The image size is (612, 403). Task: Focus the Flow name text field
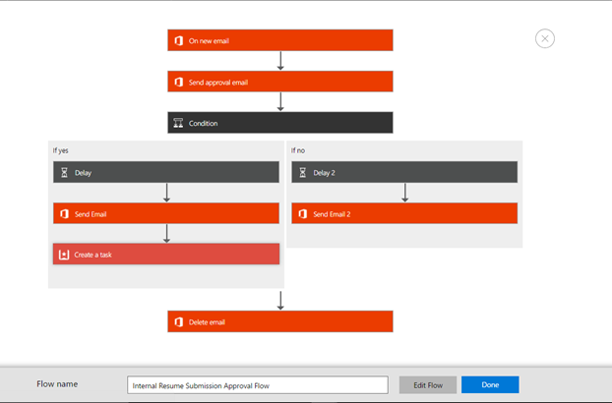point(257,385)
